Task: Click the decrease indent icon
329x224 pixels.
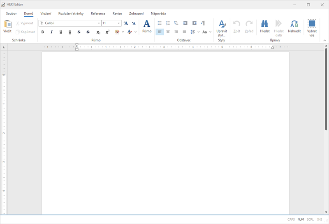Action: (x=185, y=23)
